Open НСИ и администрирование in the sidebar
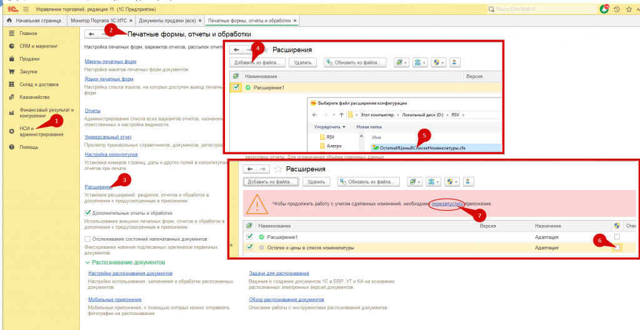 click(x=41, y=131)
